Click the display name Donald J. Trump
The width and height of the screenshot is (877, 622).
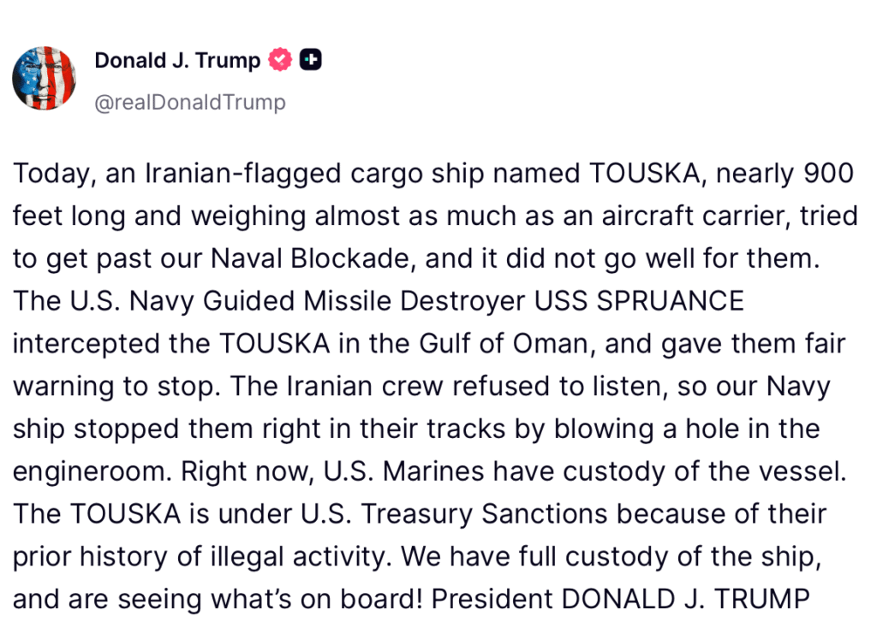tap(176, 60)
